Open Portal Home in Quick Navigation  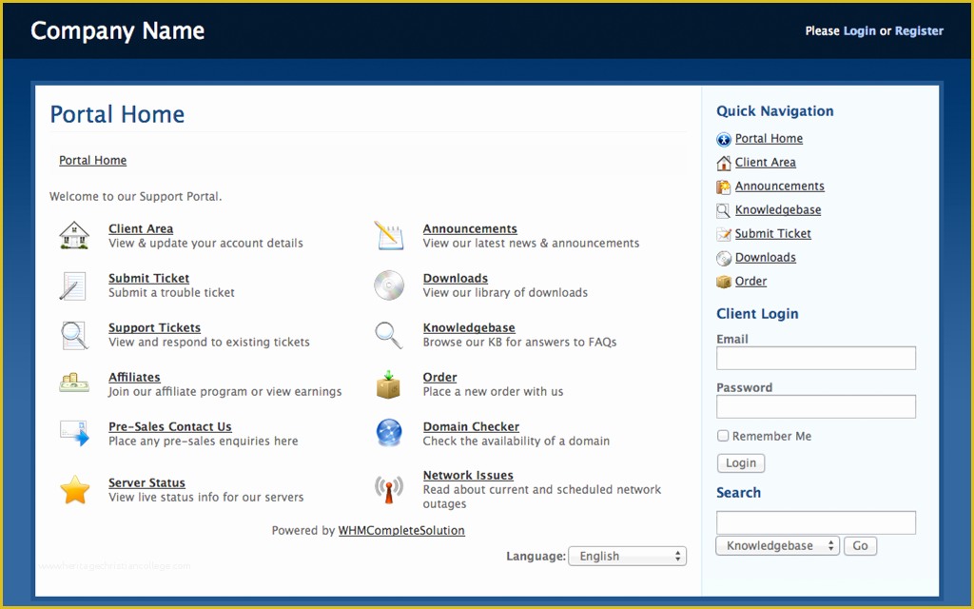coord(769,139)
